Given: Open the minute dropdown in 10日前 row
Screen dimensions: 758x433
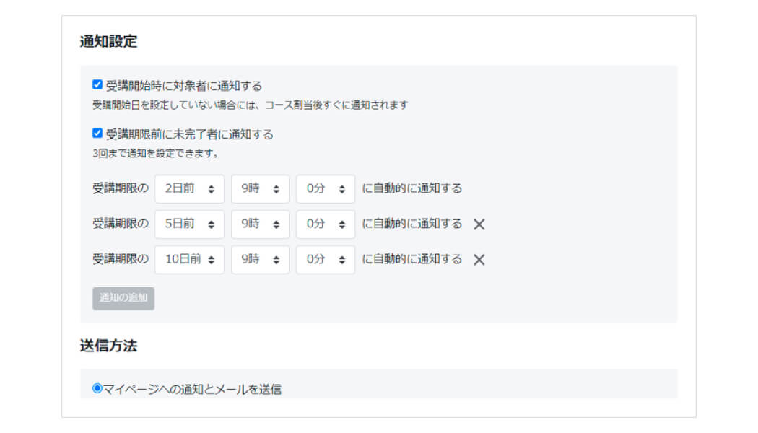Looking at the screenshot, I should pos(326,260).
